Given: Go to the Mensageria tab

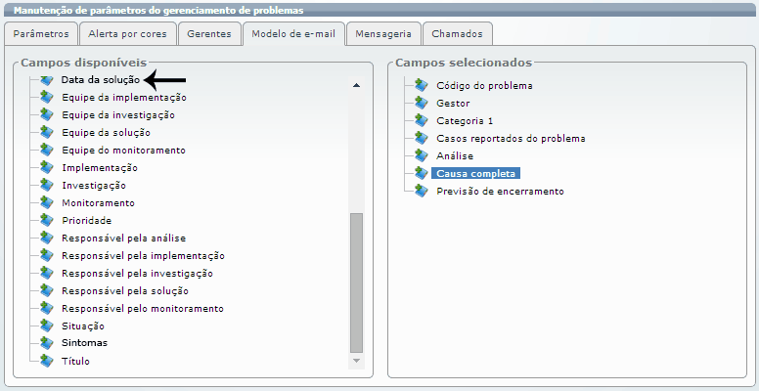Looking at the screenshot, I should click(x=382, y=34).
